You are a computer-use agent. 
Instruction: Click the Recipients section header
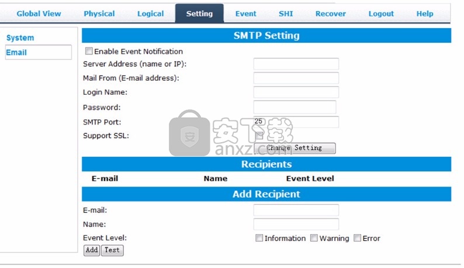(266, 164)
